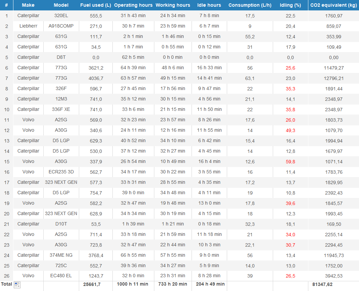This screenshot has height=291, width=359.
Task: Click model cell A918COMP
Action: coord(61,26)
